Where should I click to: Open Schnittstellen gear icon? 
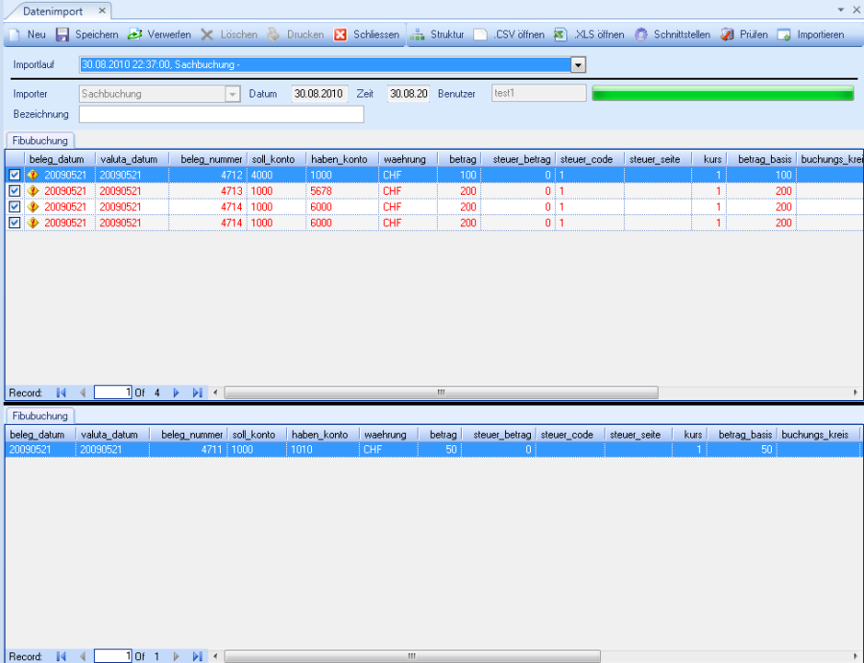tap(641, 35)
